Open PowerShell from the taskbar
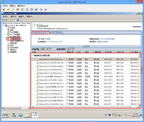Viewport: 144px width, 122px height. tap(21, 115)
